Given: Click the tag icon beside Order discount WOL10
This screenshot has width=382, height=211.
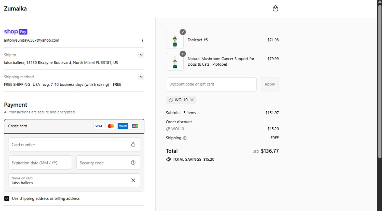Looking at the screenshot, I should point(168,129).
